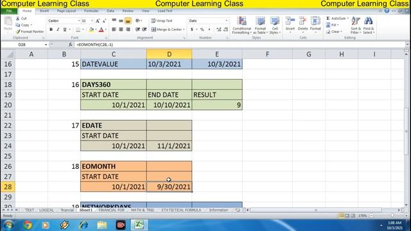The image size is (411, 231).
Task: Click the Fill button in Editing group
Action: coord(333,25)
